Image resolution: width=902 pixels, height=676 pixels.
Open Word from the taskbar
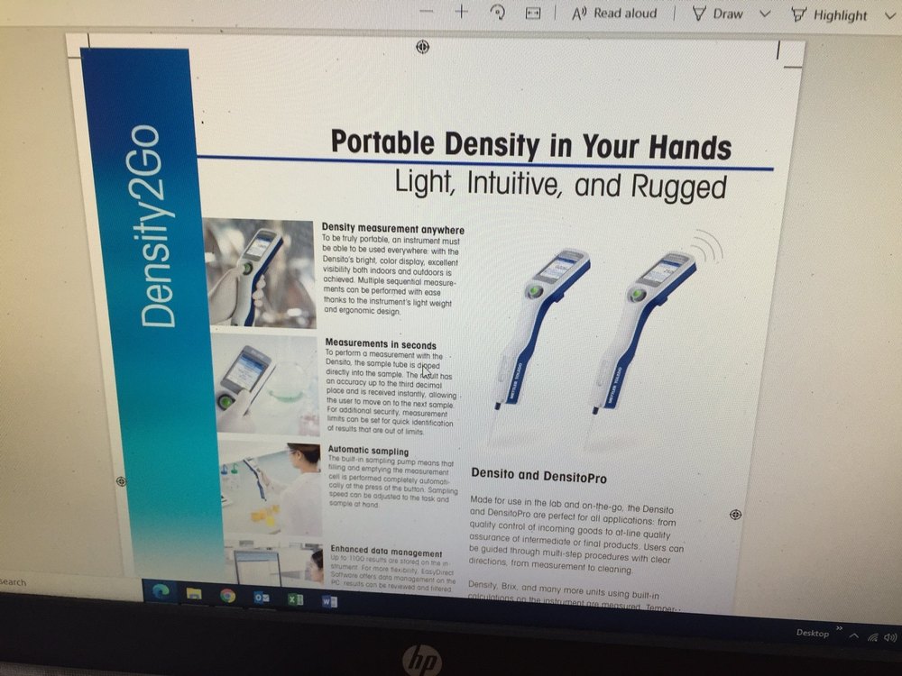click(329, 601)
